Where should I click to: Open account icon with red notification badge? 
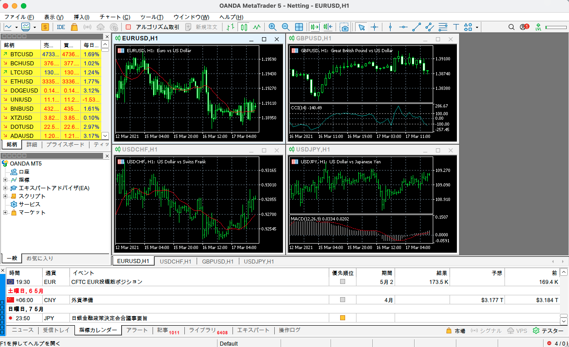[524, 27]
